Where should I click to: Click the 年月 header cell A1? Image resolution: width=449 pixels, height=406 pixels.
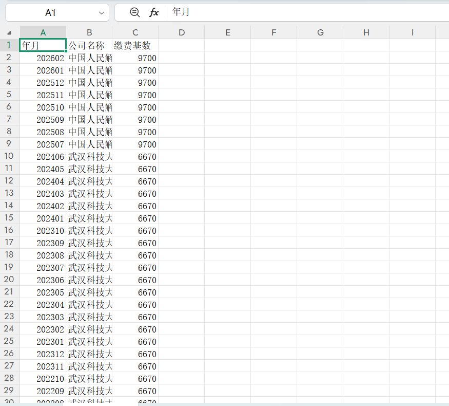pos(43,45)
